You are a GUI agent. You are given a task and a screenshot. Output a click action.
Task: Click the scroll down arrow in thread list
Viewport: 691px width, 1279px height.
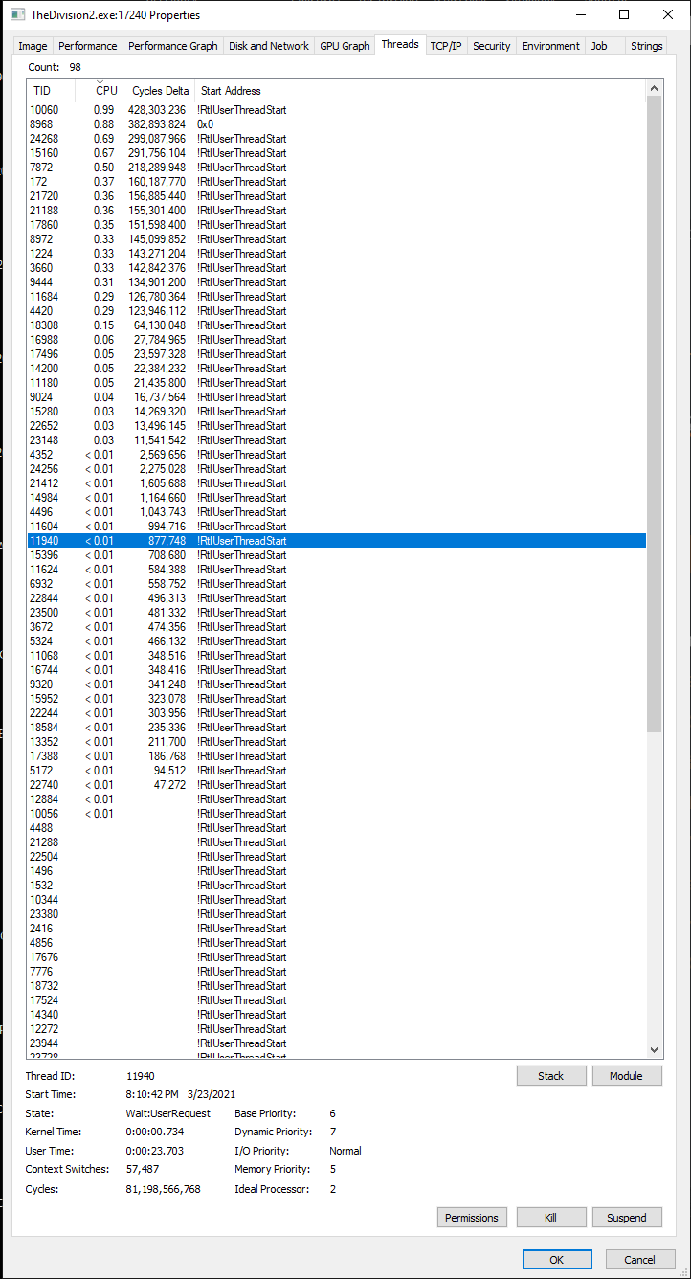(x=655, y=1050)
